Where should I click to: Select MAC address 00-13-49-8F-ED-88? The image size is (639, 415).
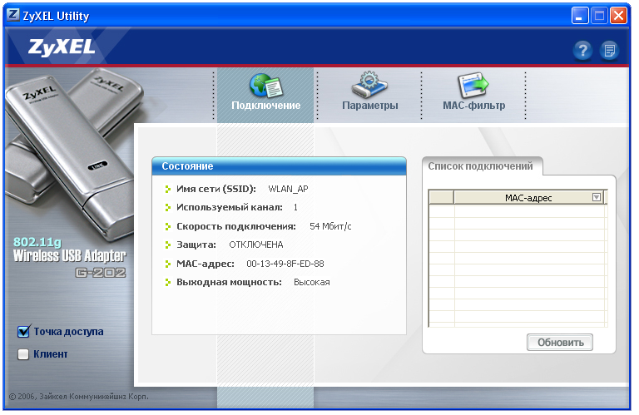pos(285,264)
